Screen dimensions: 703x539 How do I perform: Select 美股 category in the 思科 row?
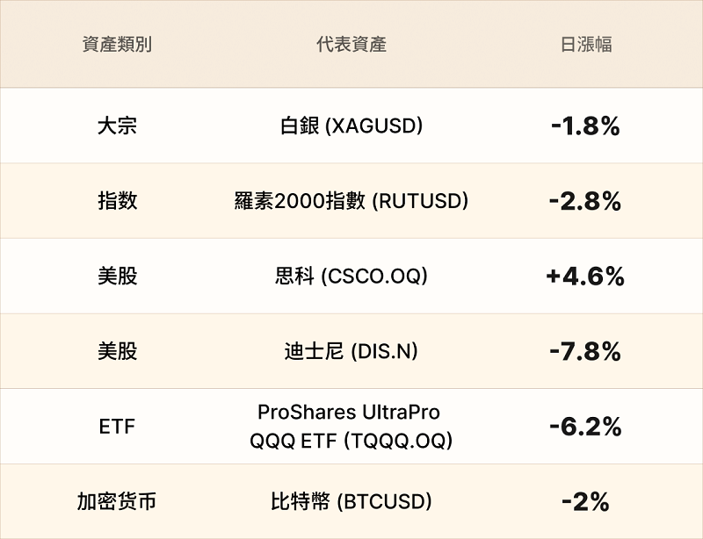(117, 277)
